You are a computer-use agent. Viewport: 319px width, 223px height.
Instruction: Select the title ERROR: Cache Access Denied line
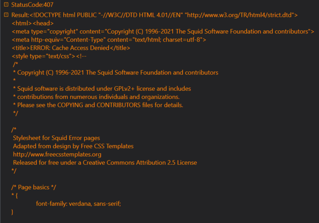[x=71, y=48]
